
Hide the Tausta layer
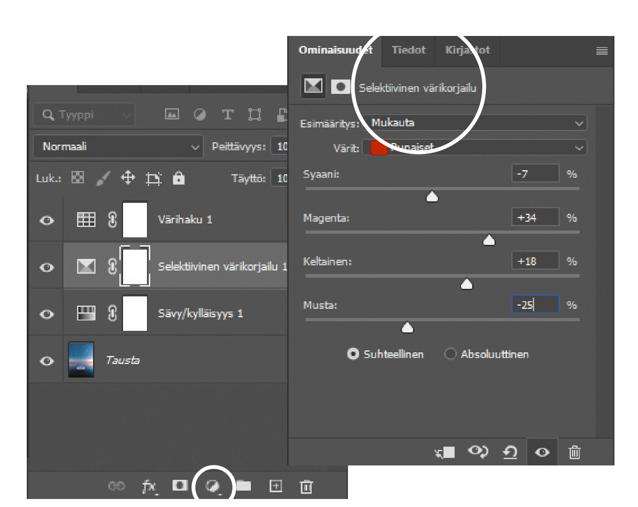coord(47,361)
